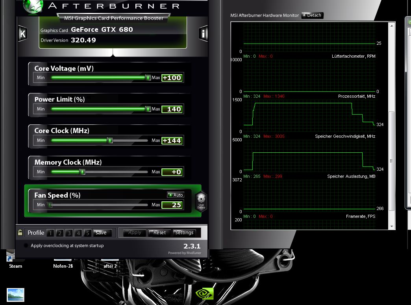
Task: Enable Apply overclocking at system startup
Action: click(x=26, y=245)
